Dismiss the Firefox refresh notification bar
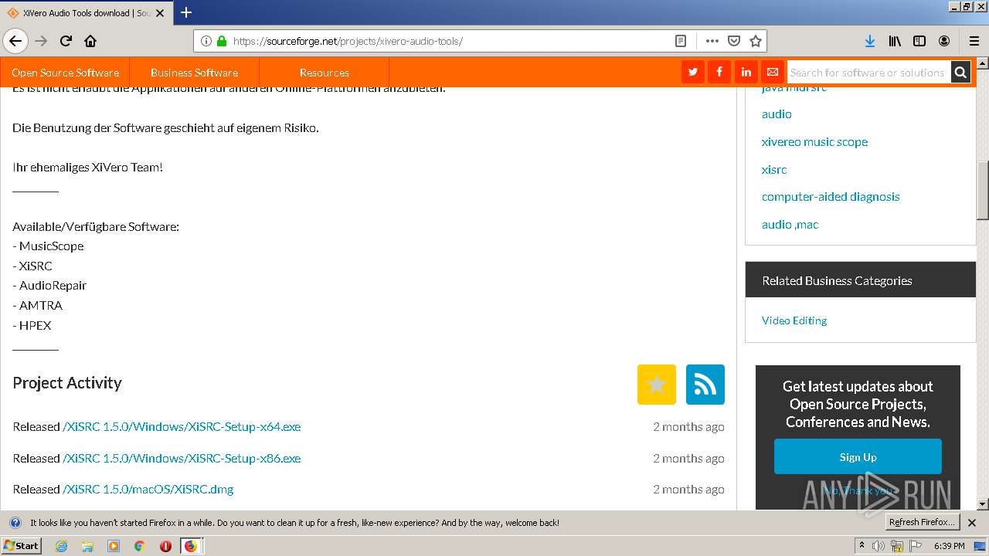The image size is (989, 556). coord(972,523)
